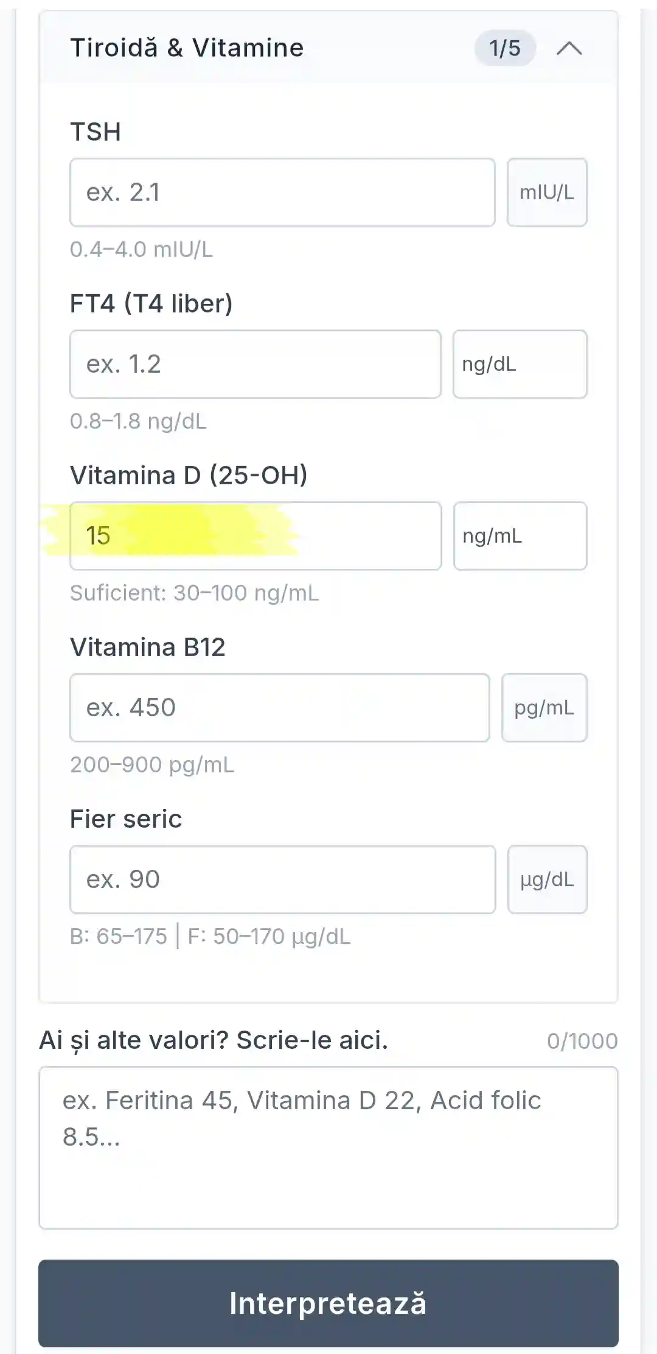Click the TSH value input field
Viewport: 657px width, 1354px height.
pos(283,192)
